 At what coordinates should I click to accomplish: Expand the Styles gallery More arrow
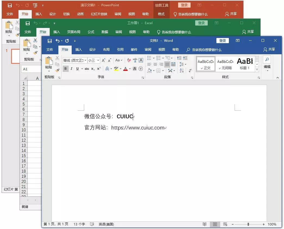pos(257,69)
